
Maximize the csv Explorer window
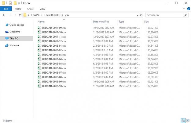pos(176,3)
